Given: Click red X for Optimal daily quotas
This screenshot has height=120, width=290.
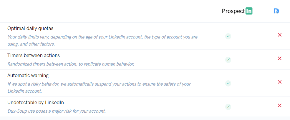Looking at the screenshot, I should point(280,35).
